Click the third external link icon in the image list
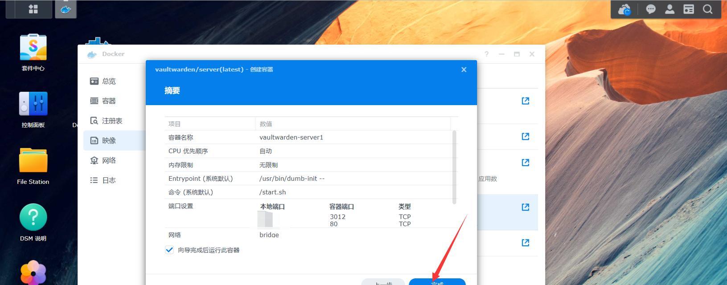This screenshot has height=285, width=727. (x=526, y=163)
